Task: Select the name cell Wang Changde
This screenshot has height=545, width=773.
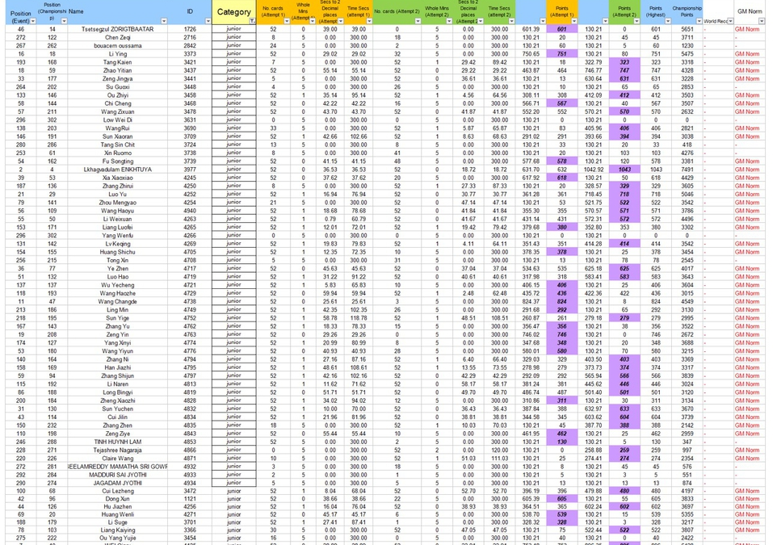Action: tap(117, 302)
